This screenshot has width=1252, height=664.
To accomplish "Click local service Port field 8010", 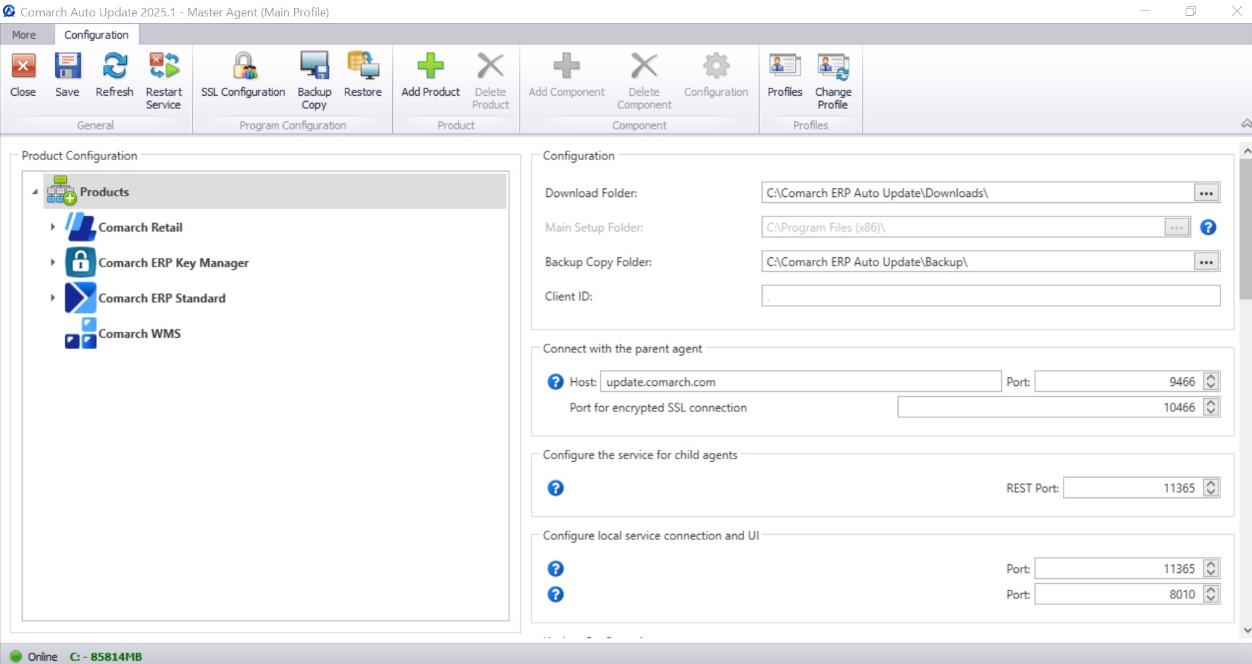I will point(1119,594).
